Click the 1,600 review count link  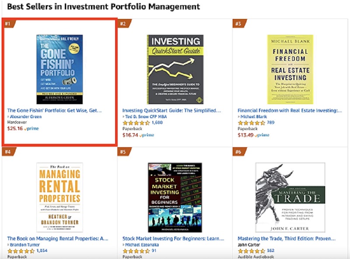pyautogui.click(x=157, y=122)
